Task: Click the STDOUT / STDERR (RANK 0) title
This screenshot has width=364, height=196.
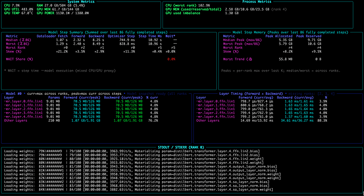Action: [181, 148]
